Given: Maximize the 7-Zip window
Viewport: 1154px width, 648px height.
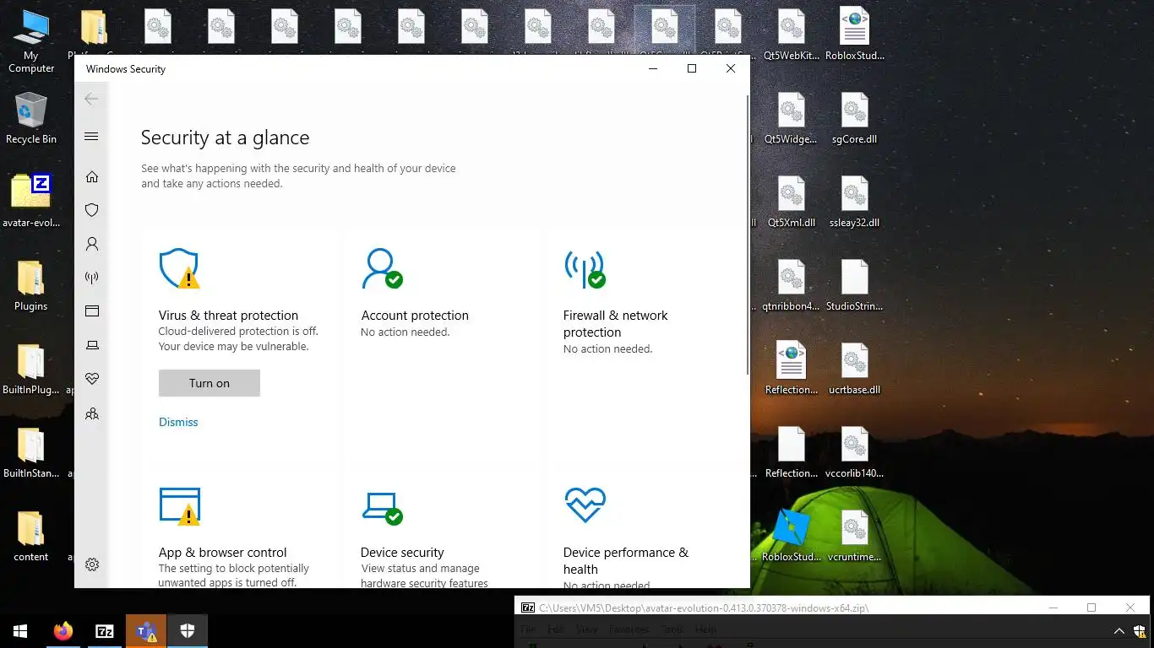Looking at the screenshot, I should [x=1091, y=607].
